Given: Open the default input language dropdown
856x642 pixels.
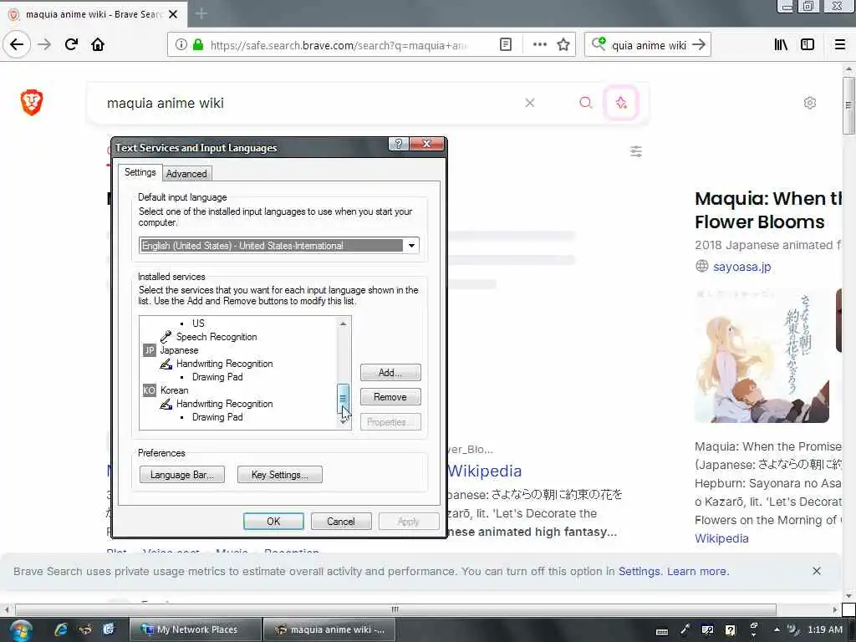Looking at the screenshot, I should [411, 246].
